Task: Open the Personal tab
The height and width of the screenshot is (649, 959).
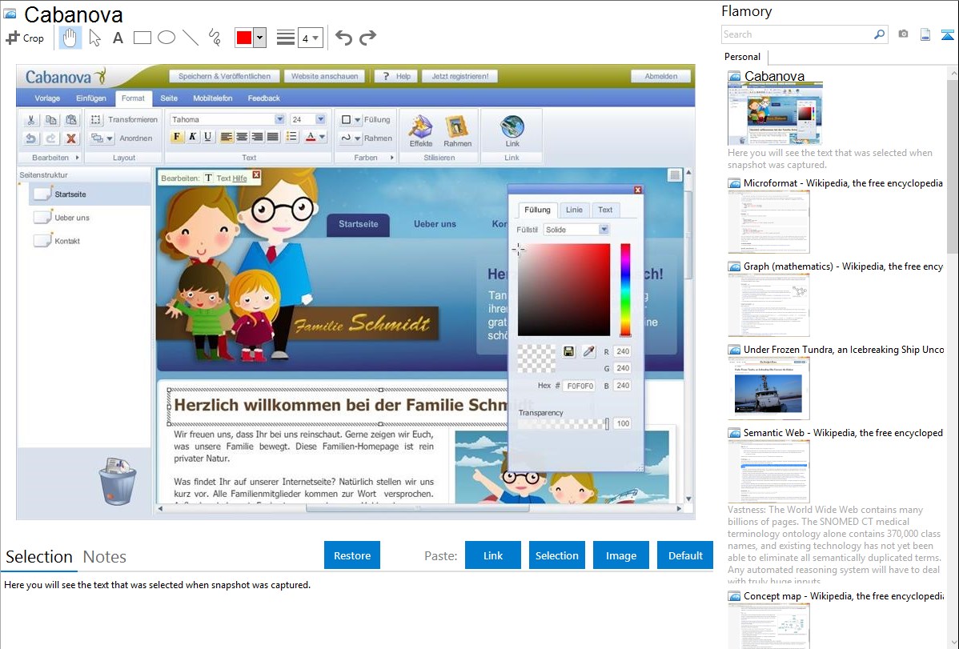Action: click(742, 57)
